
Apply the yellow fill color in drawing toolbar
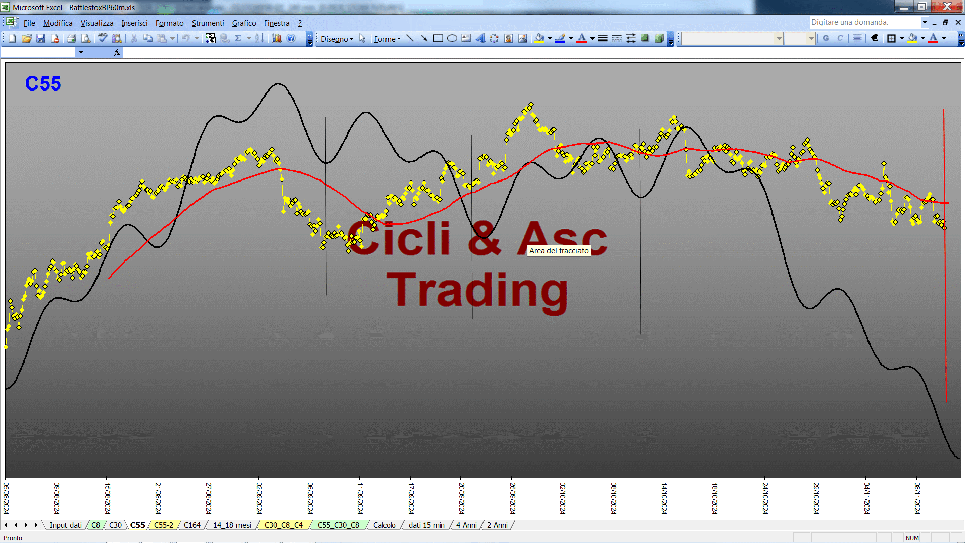pos(540,38)
